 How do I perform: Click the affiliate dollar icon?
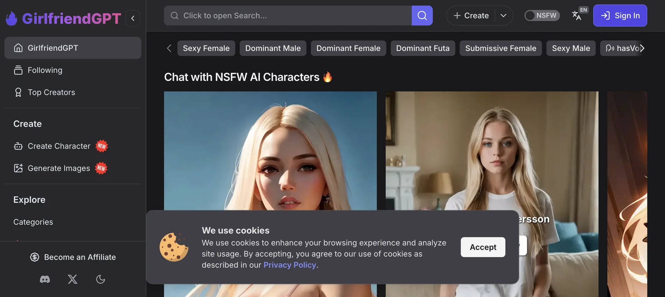point(35,257)
